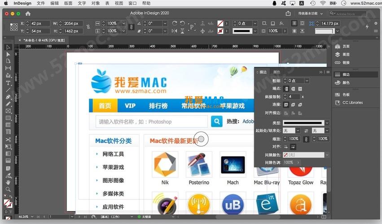Screen dimensions: 382x224
Task: Open the 文件 menu
Action: tap(41, 3)
